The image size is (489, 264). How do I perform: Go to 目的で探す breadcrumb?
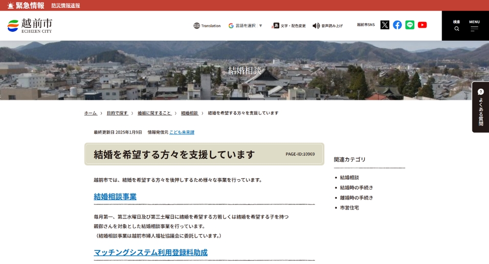click(117, 113)
